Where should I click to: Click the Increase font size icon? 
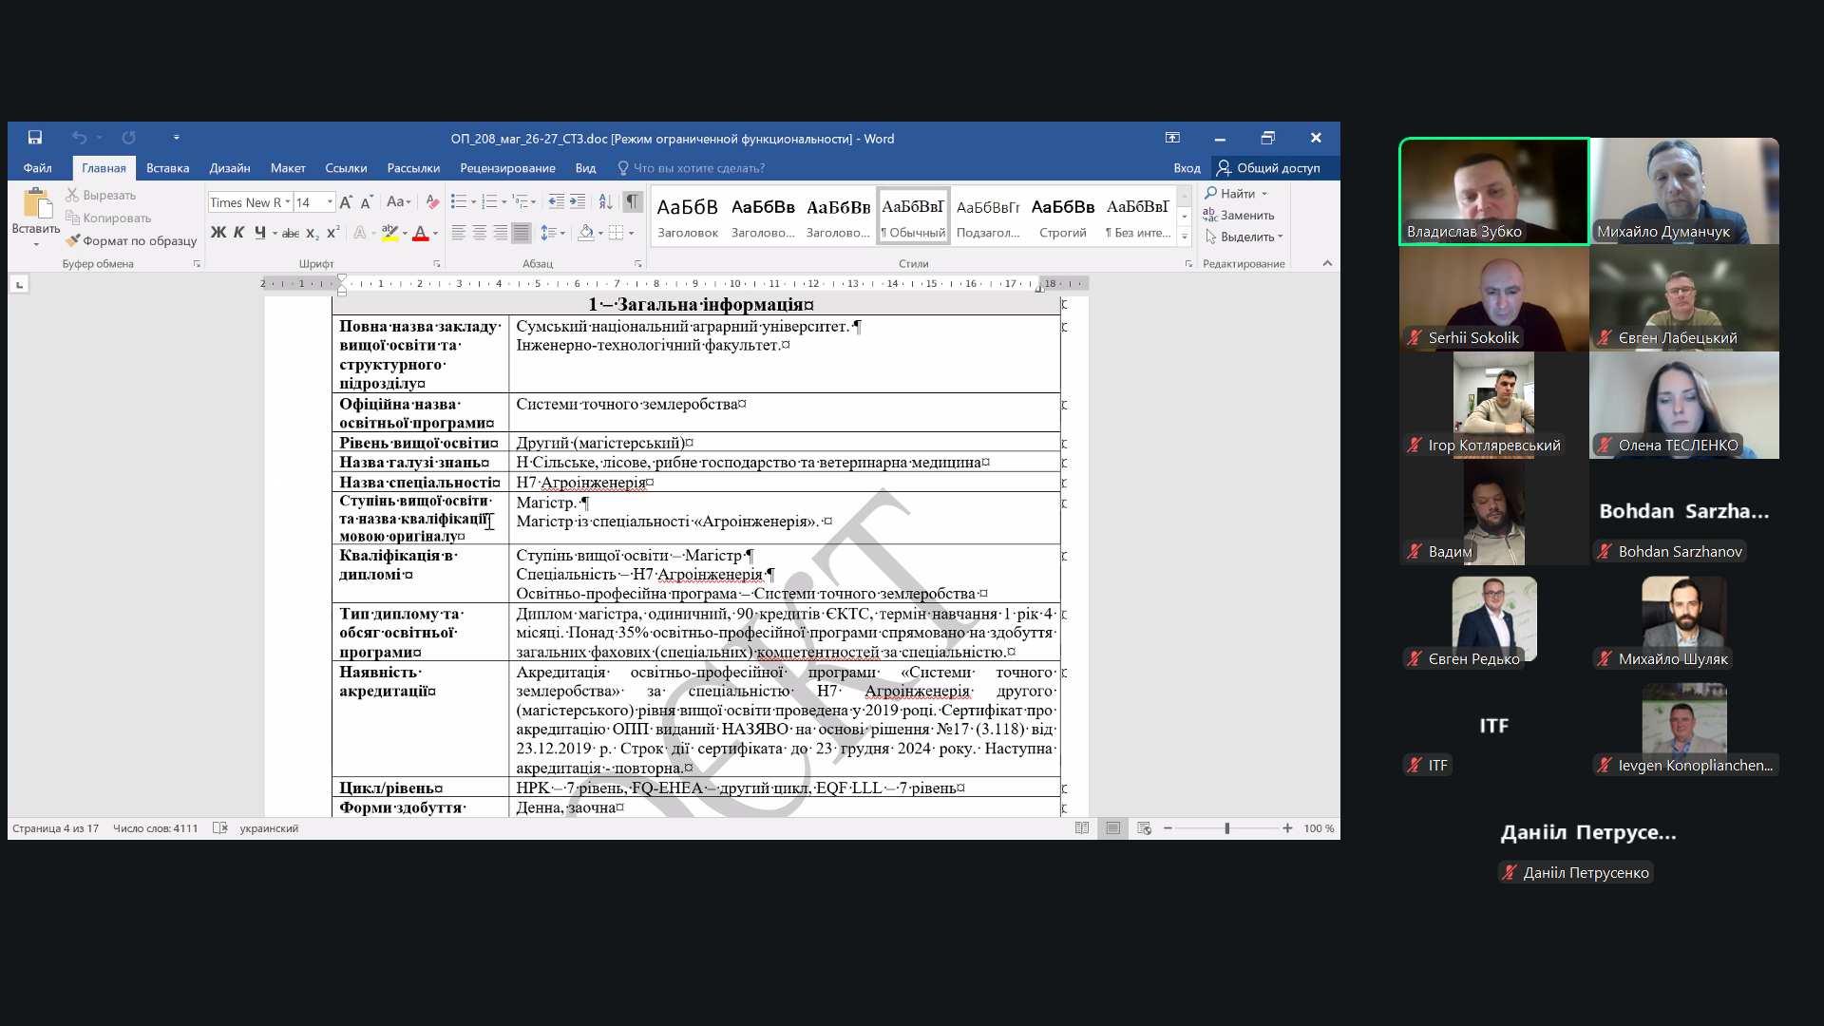[346, 202]
